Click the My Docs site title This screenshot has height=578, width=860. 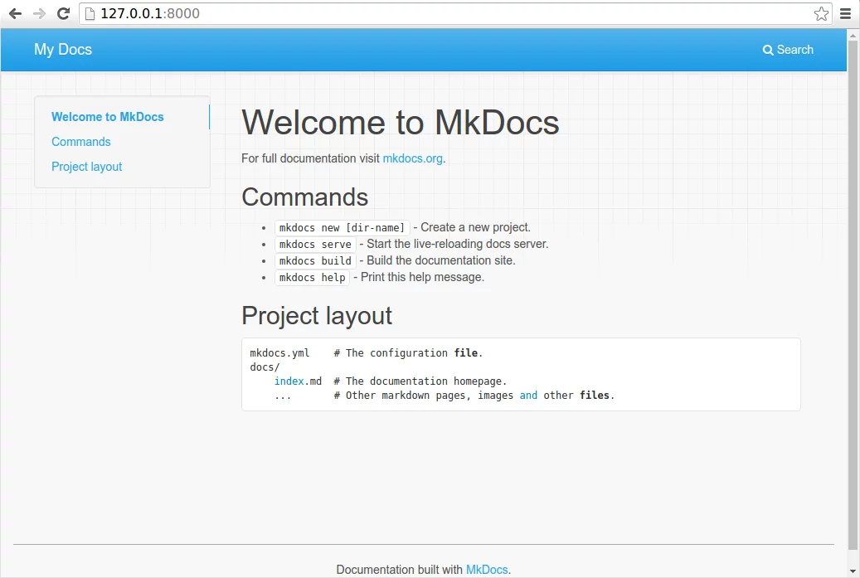click(63, 50)
